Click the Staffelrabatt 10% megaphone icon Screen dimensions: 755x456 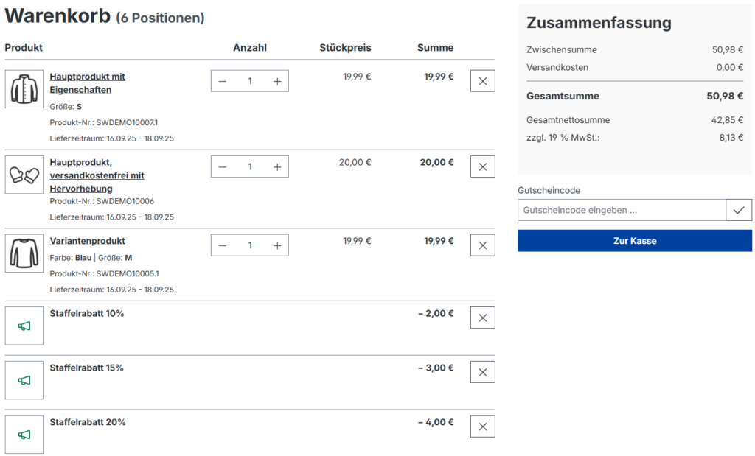coord(24,326)
